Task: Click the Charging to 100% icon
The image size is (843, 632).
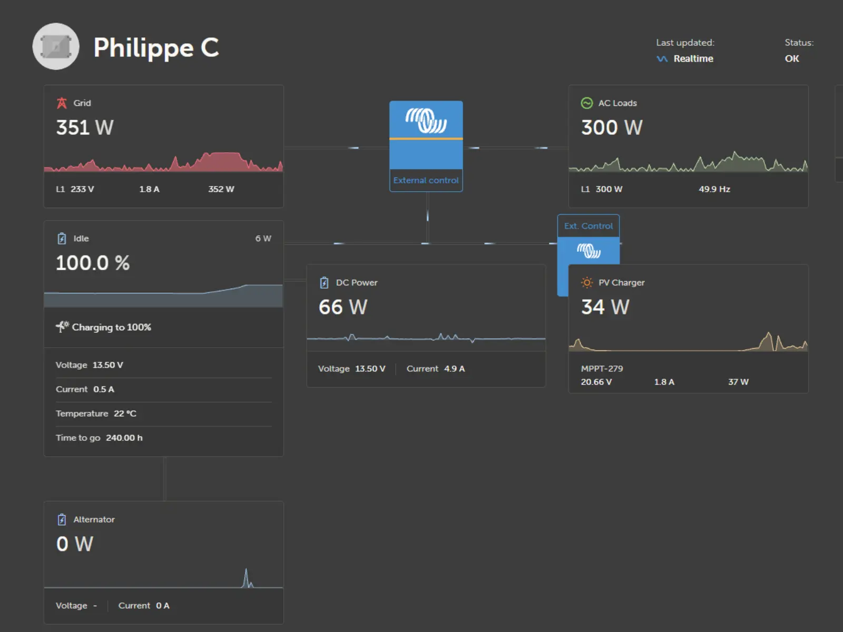Action: click(x=62, y=327)
